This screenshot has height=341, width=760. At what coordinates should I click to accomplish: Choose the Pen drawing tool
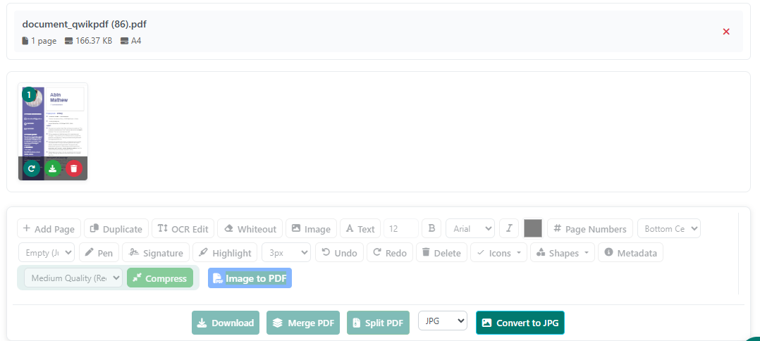point(97,253)
